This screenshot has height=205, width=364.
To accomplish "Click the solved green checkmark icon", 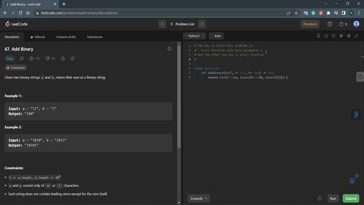I will (22, 59).
